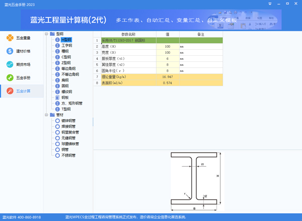Click the 蓝光WPECS announcement link in status bar
Image resolution: width=302 pixels, height=221 pixels.
coord(126,217)
